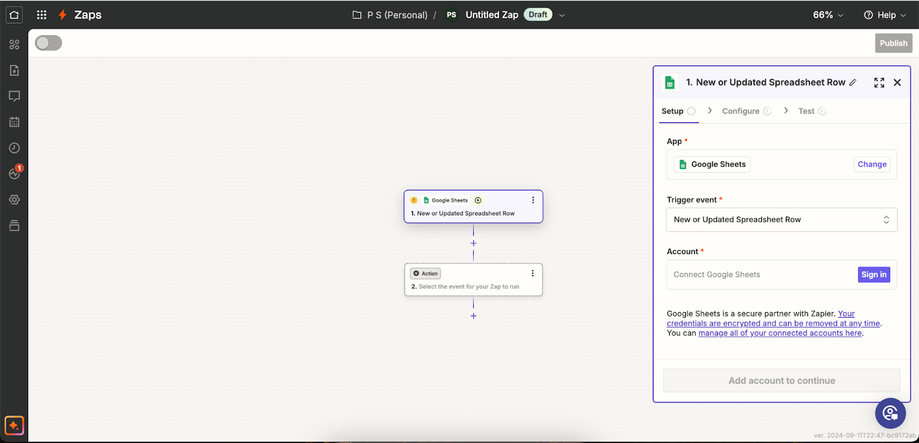Click Change to switch the app
Viewport: 919px width, 443px height.
[872, 164]
